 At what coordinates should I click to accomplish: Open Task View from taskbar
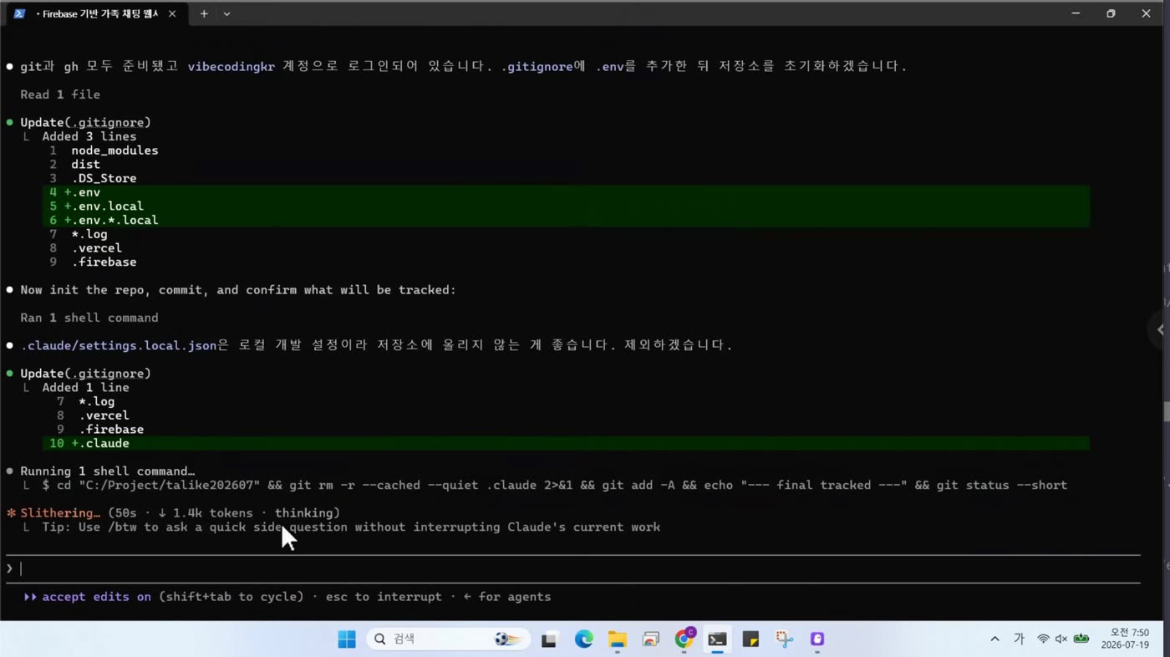[549, 639]
